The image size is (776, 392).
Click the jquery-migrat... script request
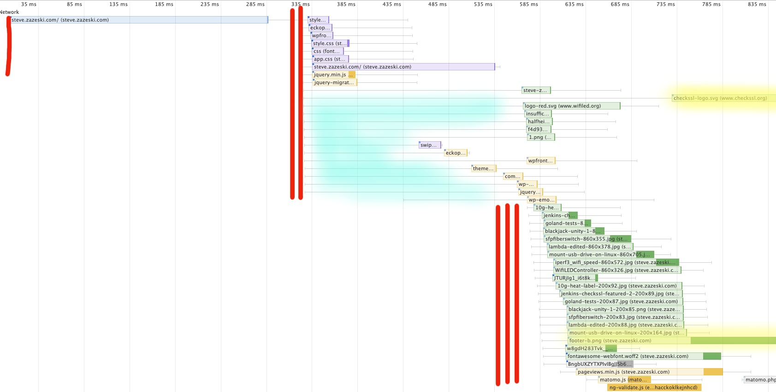coord(334,82)
